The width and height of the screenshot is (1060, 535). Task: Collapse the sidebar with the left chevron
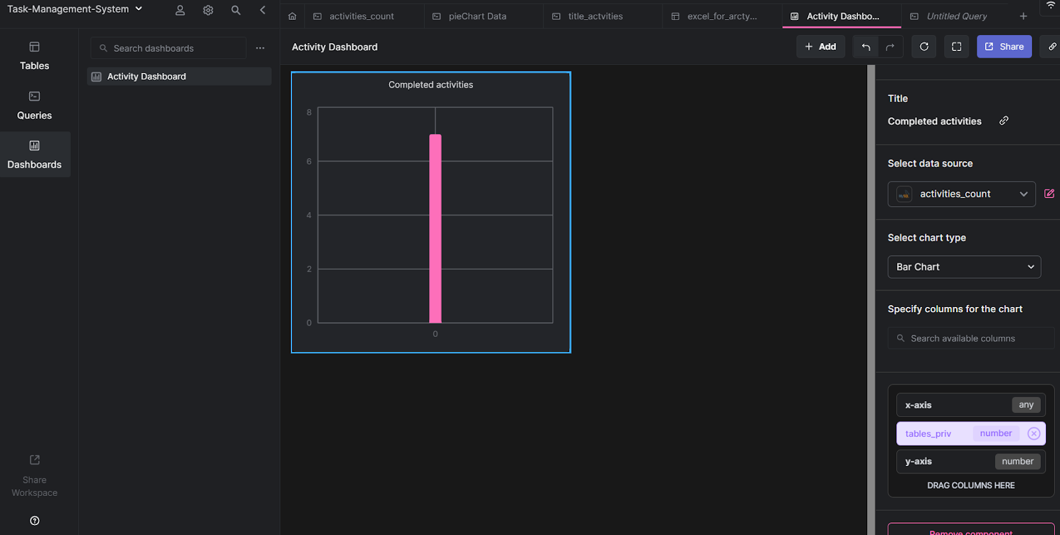click(x=263, y=10)
